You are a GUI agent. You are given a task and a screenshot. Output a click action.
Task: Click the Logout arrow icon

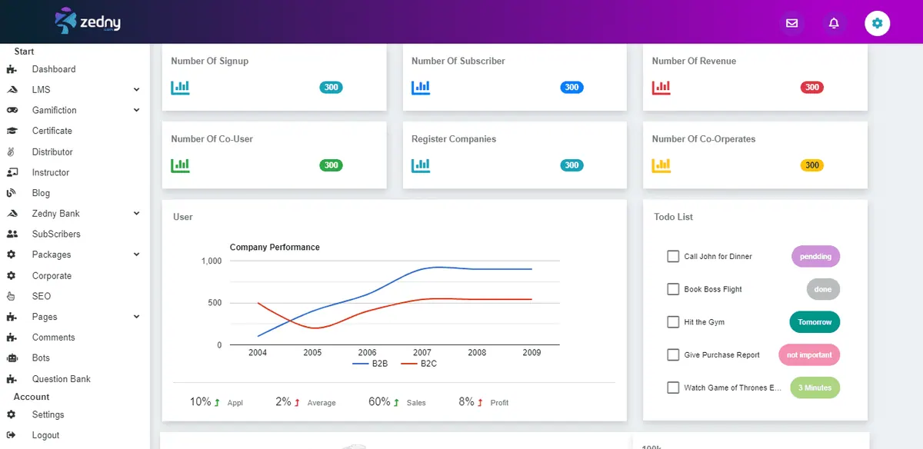[x=12, y=435]
